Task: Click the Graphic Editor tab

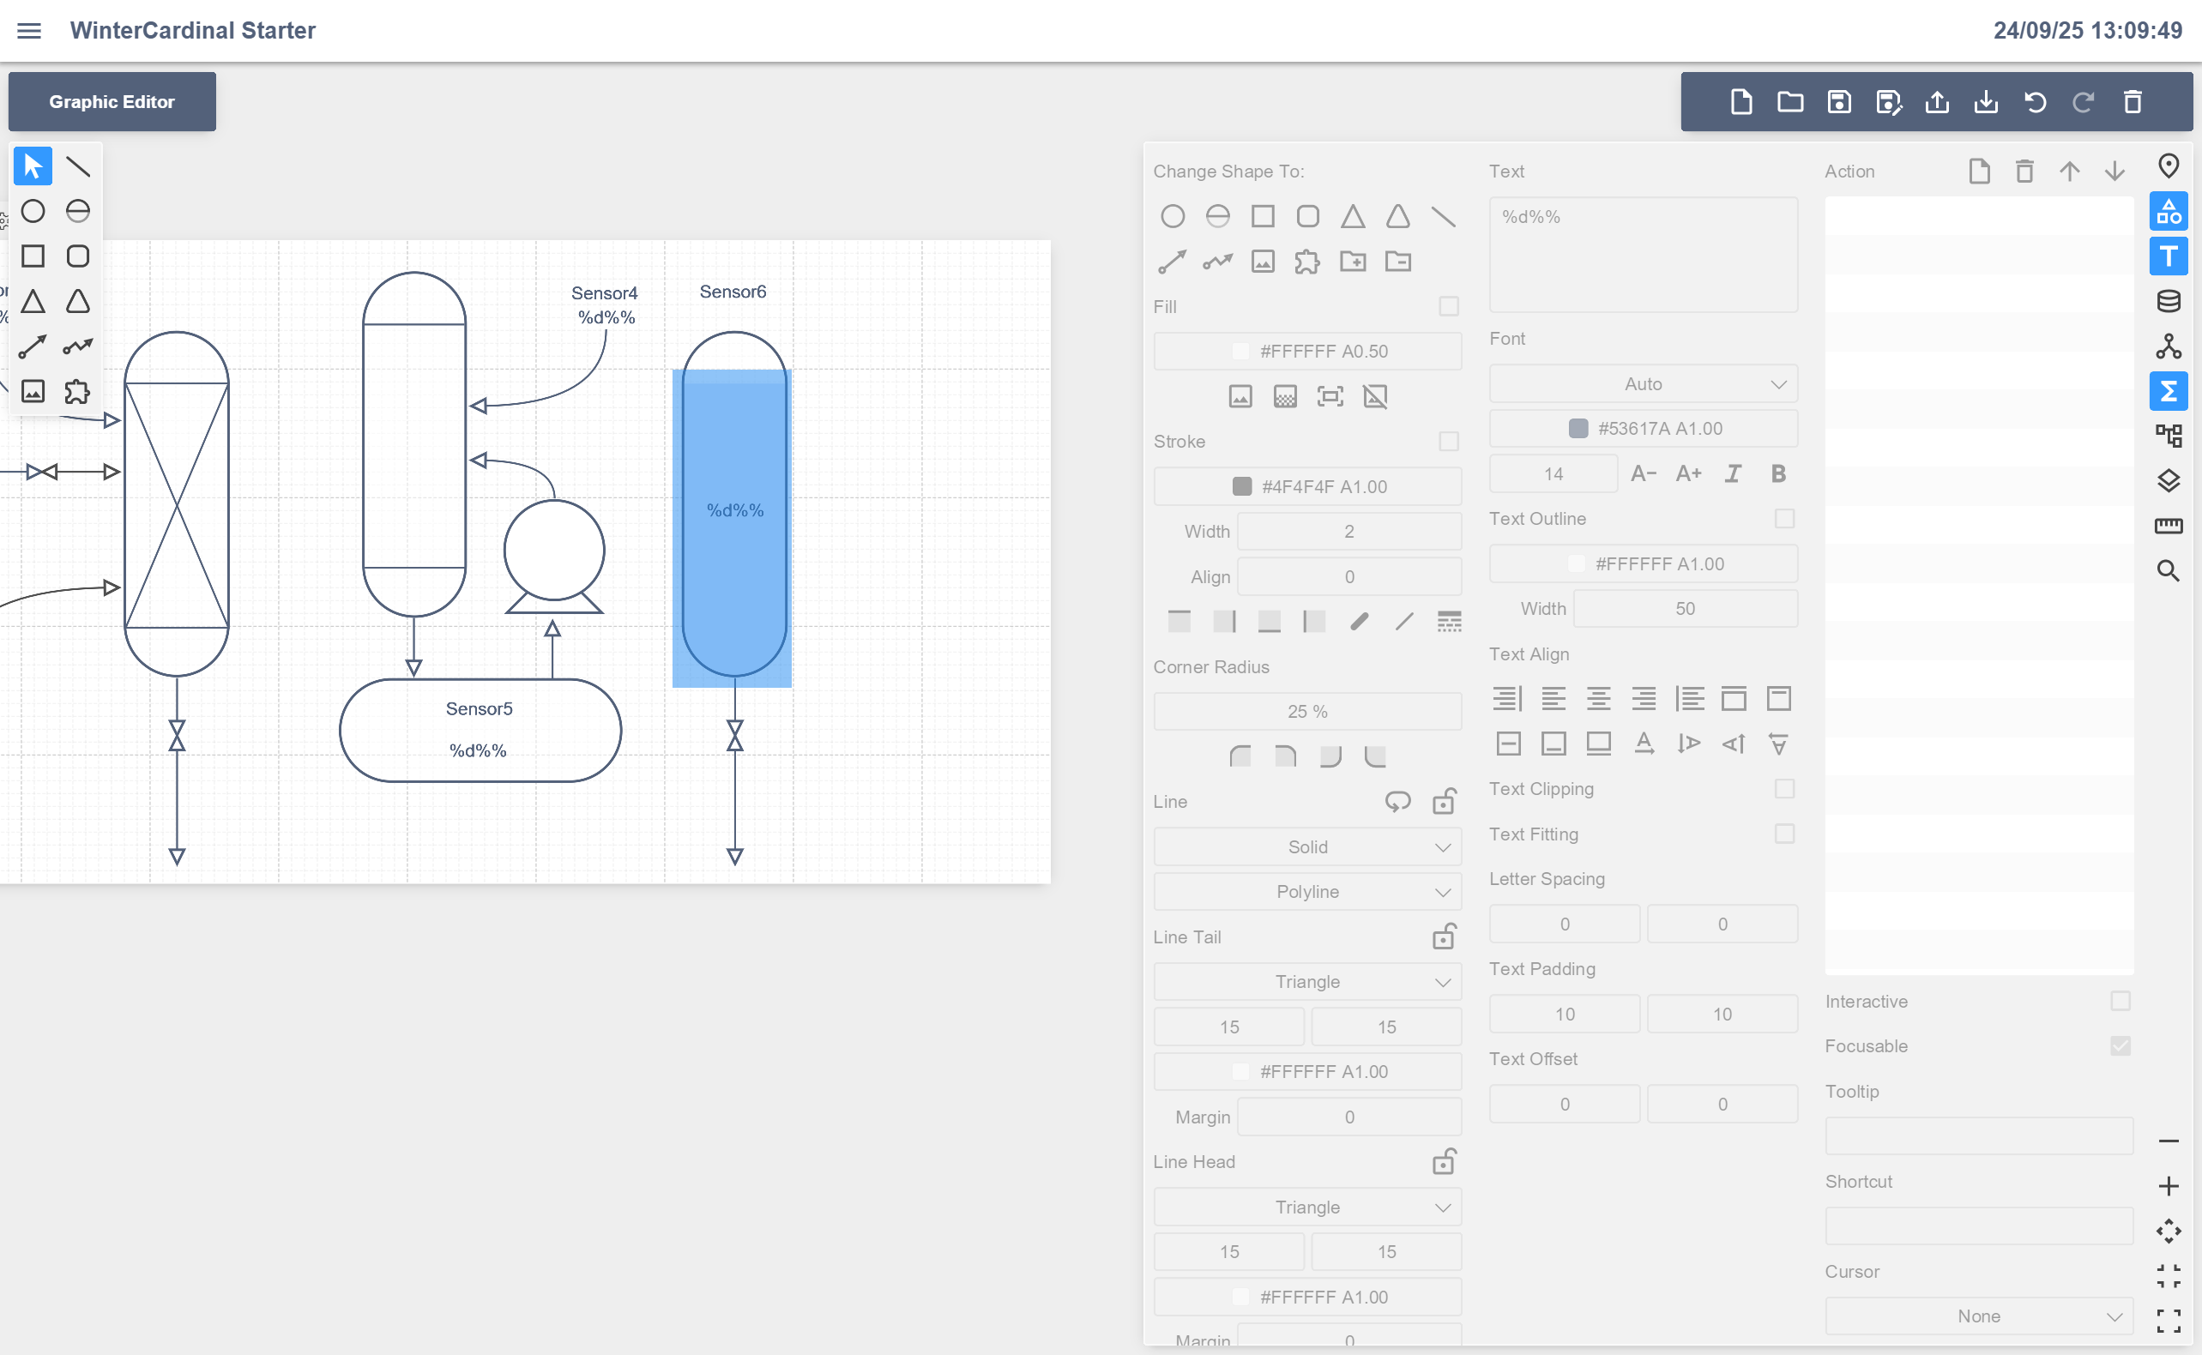Action: (112, 102)
